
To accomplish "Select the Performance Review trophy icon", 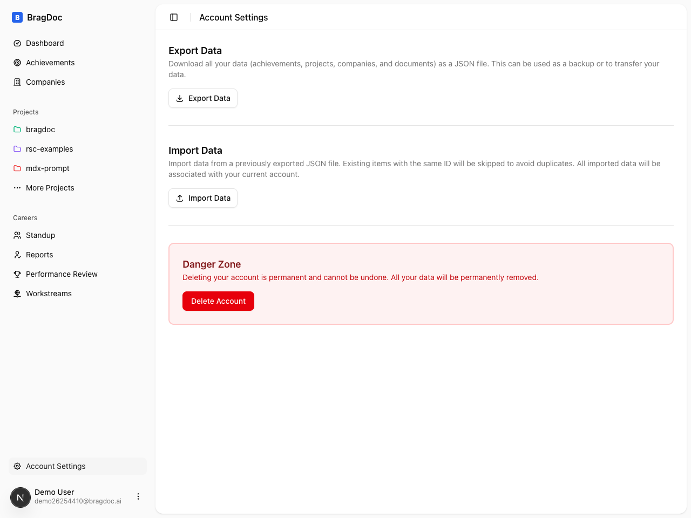I will coord(17,274).
